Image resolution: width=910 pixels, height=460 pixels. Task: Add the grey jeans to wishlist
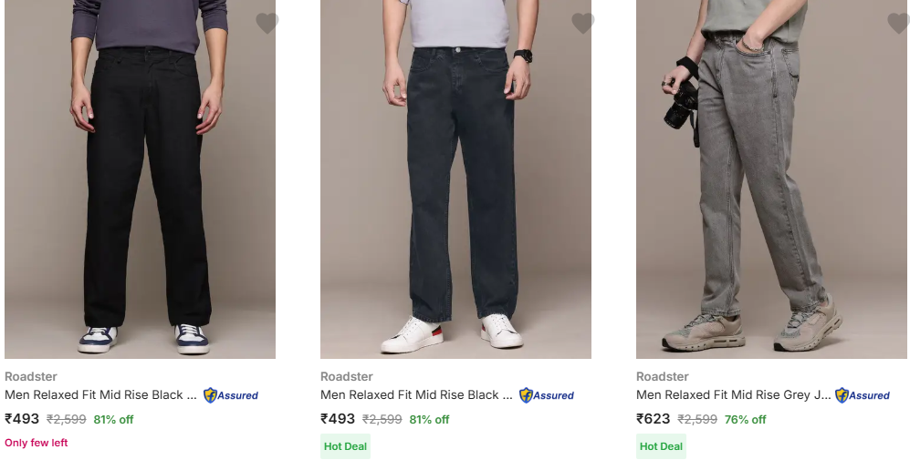point(898,24)
